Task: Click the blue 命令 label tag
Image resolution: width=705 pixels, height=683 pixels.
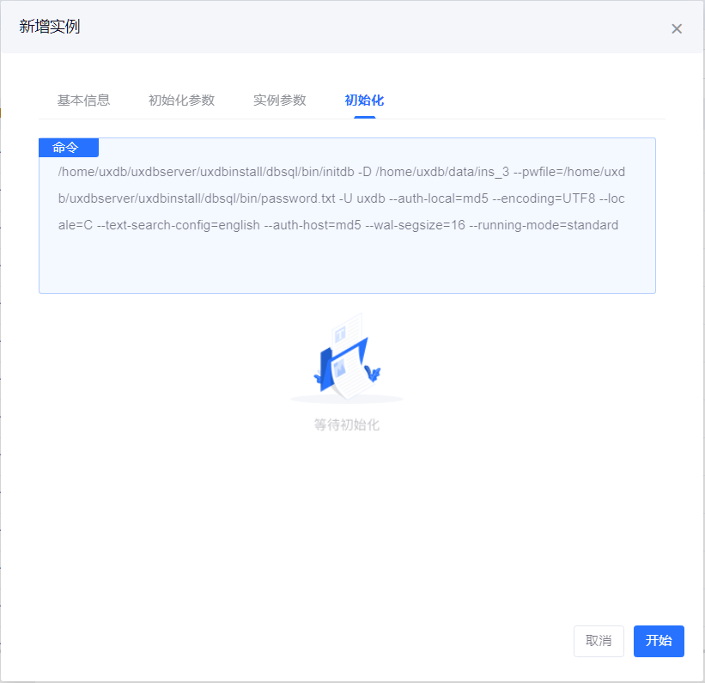Action: click(69, 148)
